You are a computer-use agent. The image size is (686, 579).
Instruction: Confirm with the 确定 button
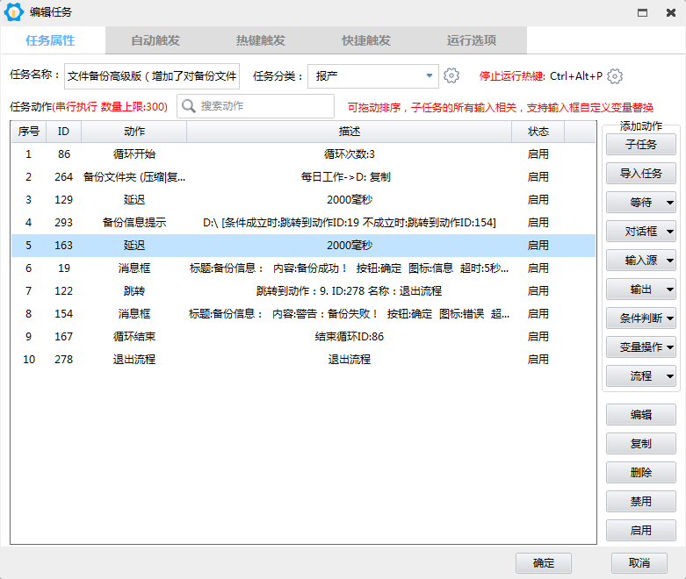pyautogui.click(x=543, y=562)
